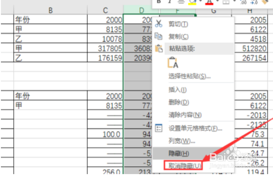
Task: Center-align text via mini toolbar icon
Action: pyautogui.click(x=181, y=2)
